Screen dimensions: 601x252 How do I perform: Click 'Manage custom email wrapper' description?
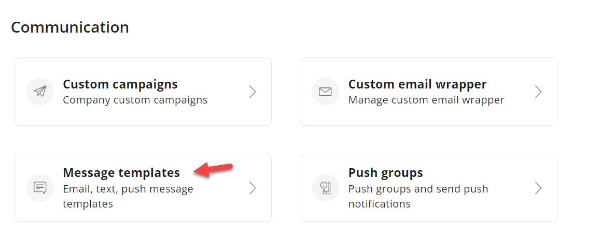coord(426,100)
